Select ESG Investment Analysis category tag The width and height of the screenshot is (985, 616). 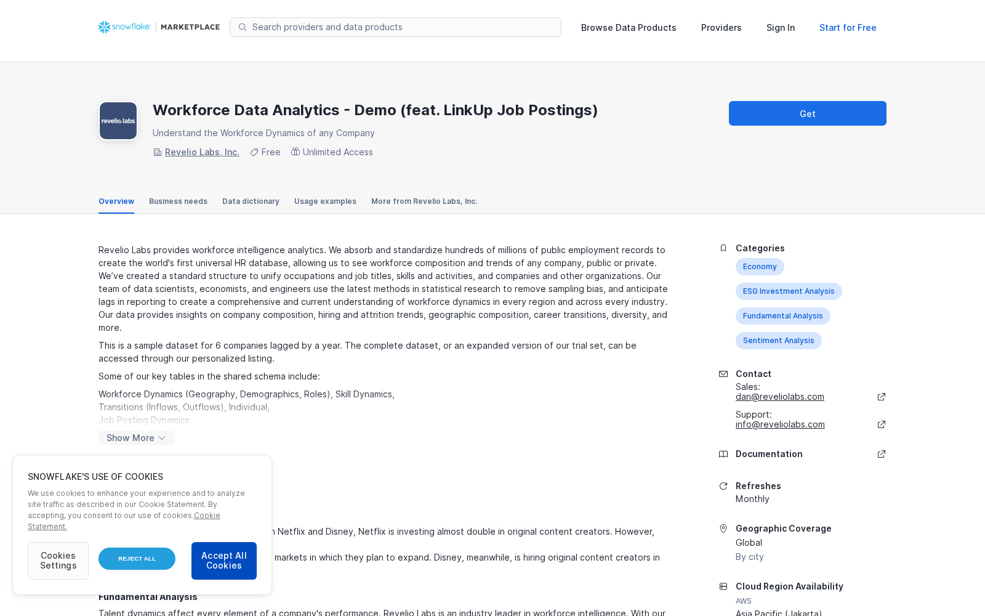789,291
